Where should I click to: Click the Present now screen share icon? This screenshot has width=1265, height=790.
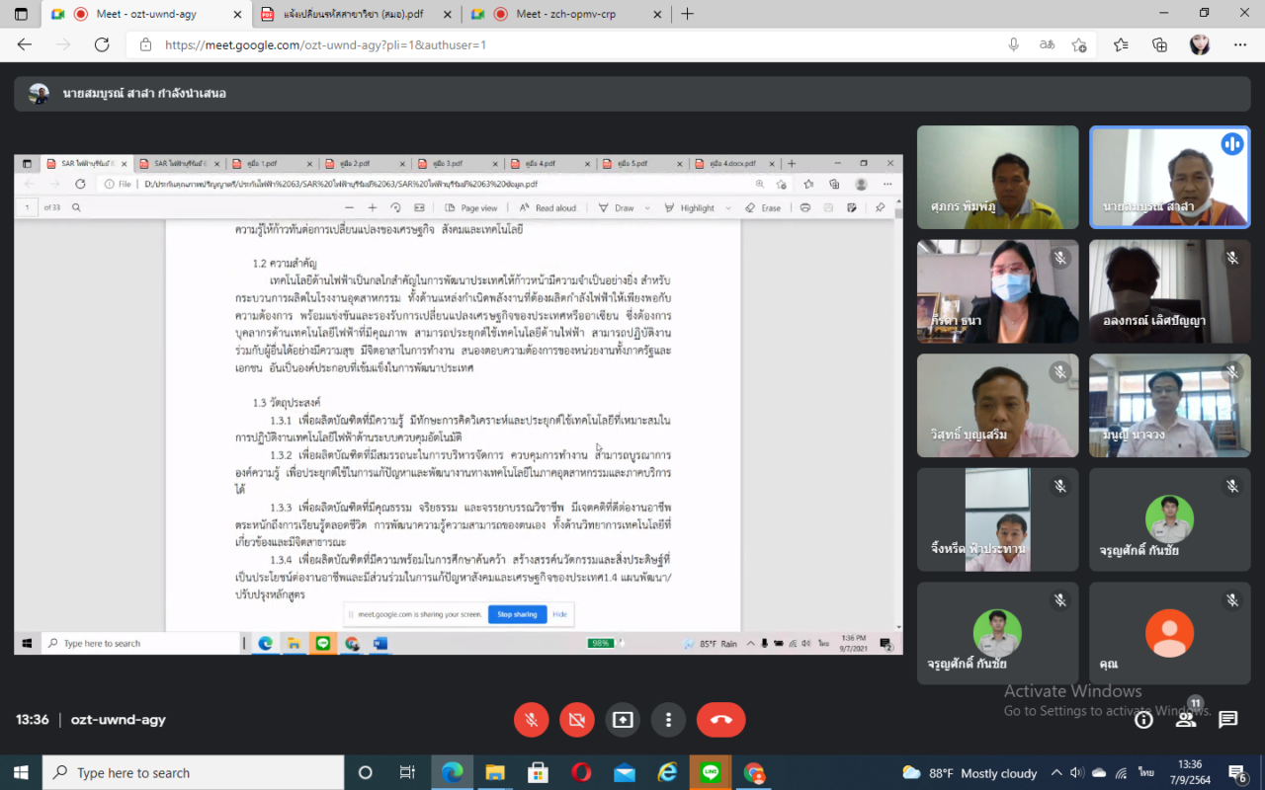pos(623,720)
